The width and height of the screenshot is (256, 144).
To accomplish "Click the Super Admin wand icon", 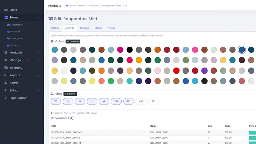I will tap(6, 98).
